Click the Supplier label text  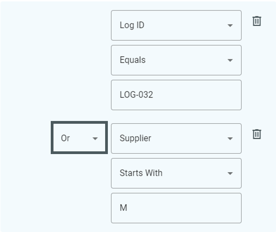pyautogui.click(x=136, y=138)
